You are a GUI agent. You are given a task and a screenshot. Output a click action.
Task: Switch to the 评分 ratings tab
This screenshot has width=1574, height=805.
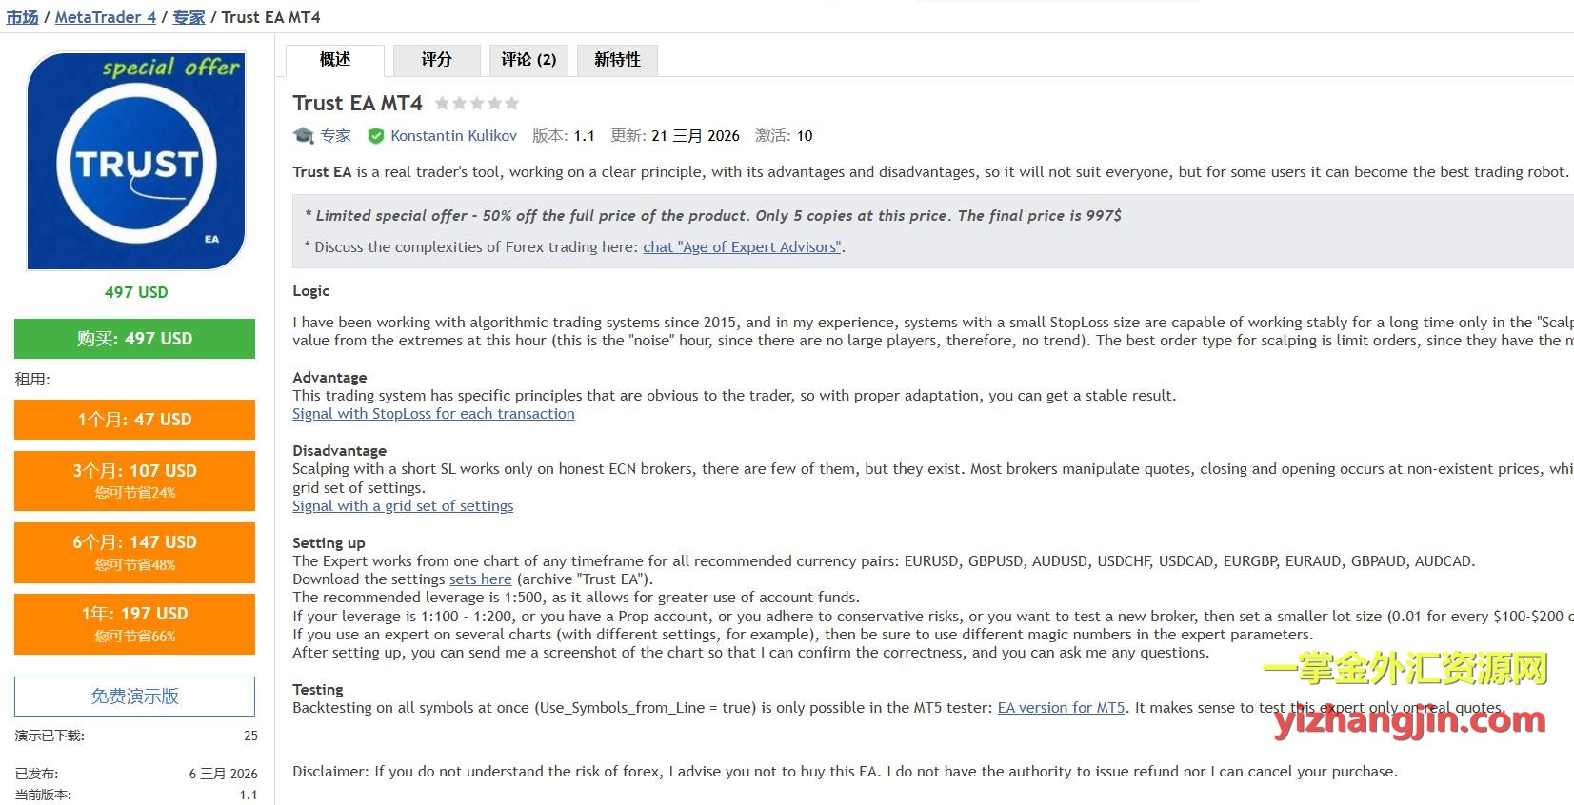[436, 60]
